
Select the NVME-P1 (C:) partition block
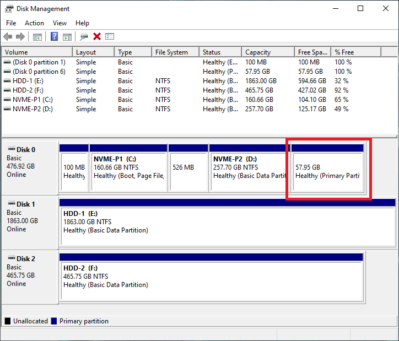[128, 168]
